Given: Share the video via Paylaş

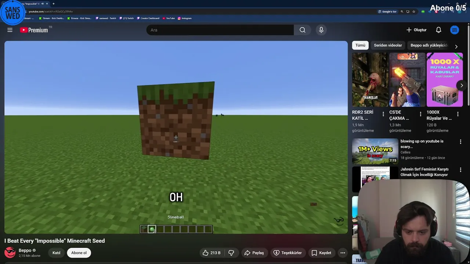Looking at the screenshot, I should [x=254, y=253].
